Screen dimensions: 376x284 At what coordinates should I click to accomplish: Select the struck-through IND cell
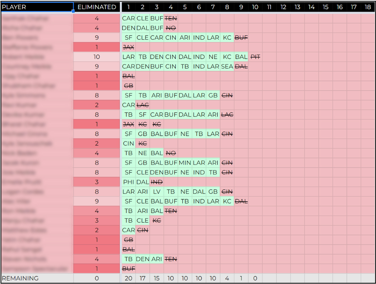[157, 182]
